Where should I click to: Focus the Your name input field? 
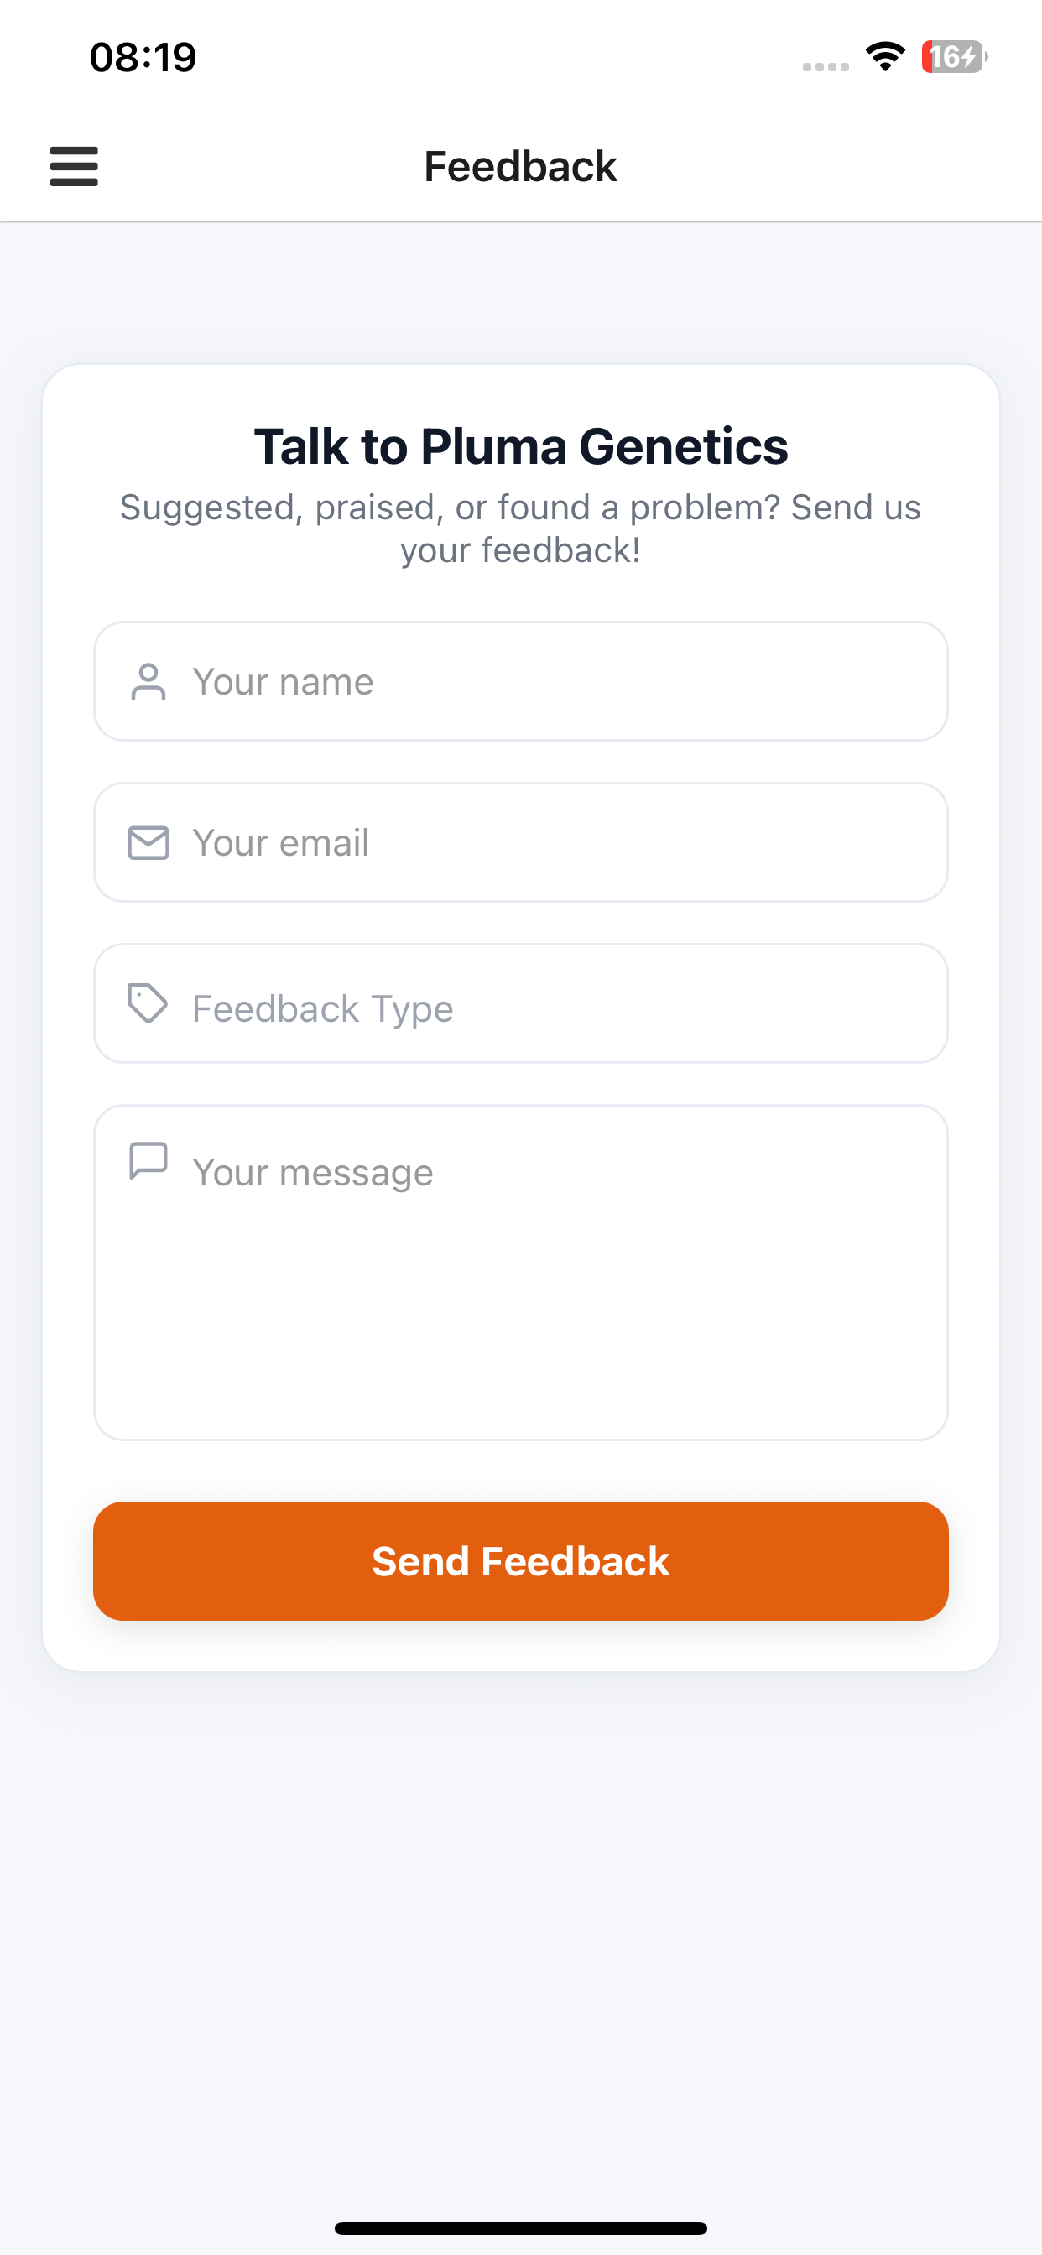(x=521, y=681)
